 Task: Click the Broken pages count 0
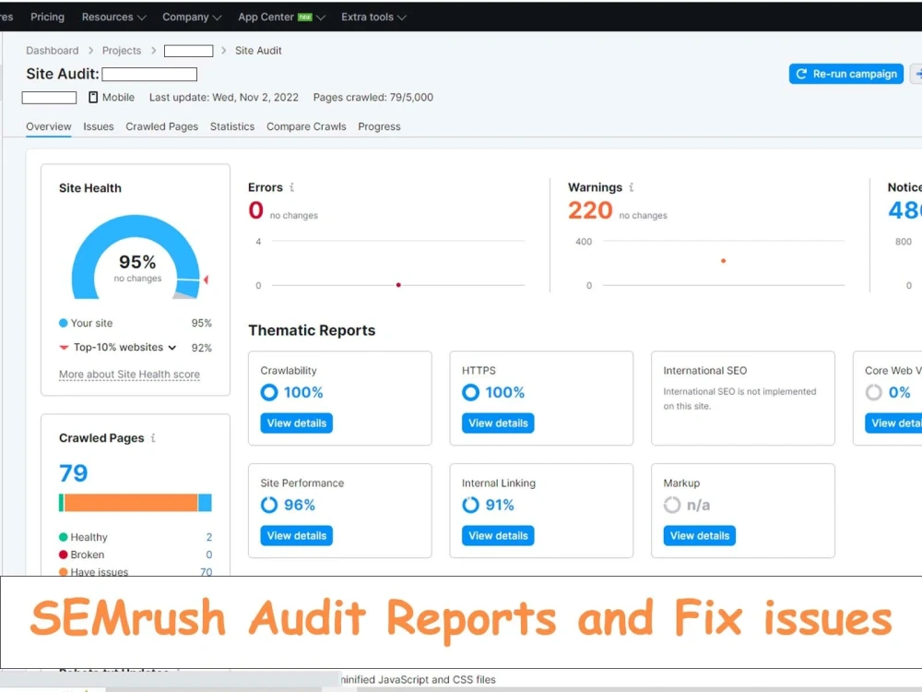(208, 555)
